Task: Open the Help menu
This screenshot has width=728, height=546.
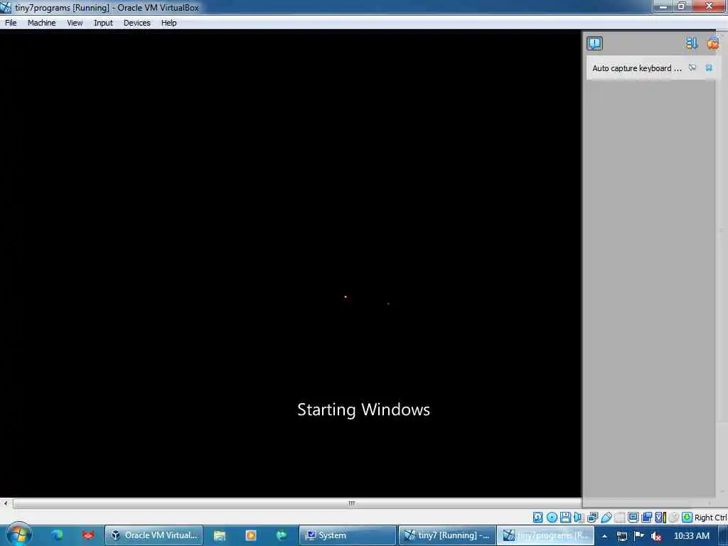Action: point(168,23)
